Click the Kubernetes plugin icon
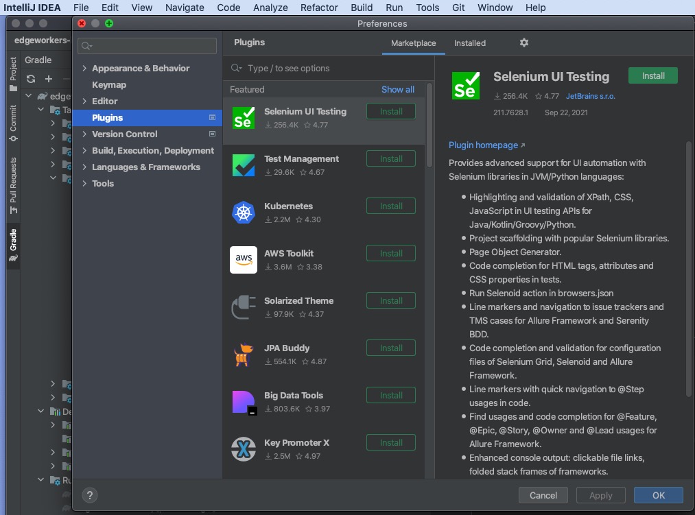The width and height of the screenshot is (695, 515). click(244, 213)
